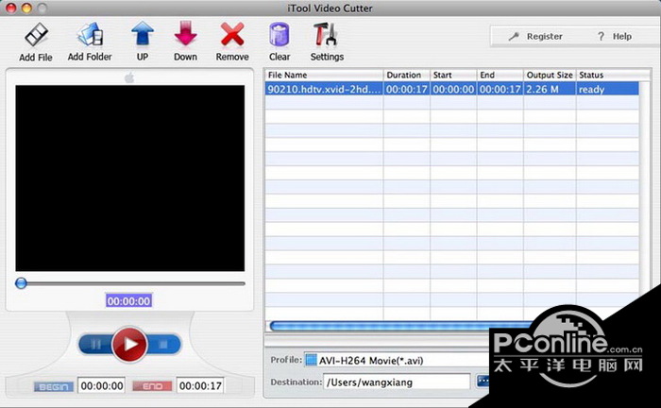The height and width of the screenshot is (408, 661).
Task: Set cut end with END button
Action: 151,386
